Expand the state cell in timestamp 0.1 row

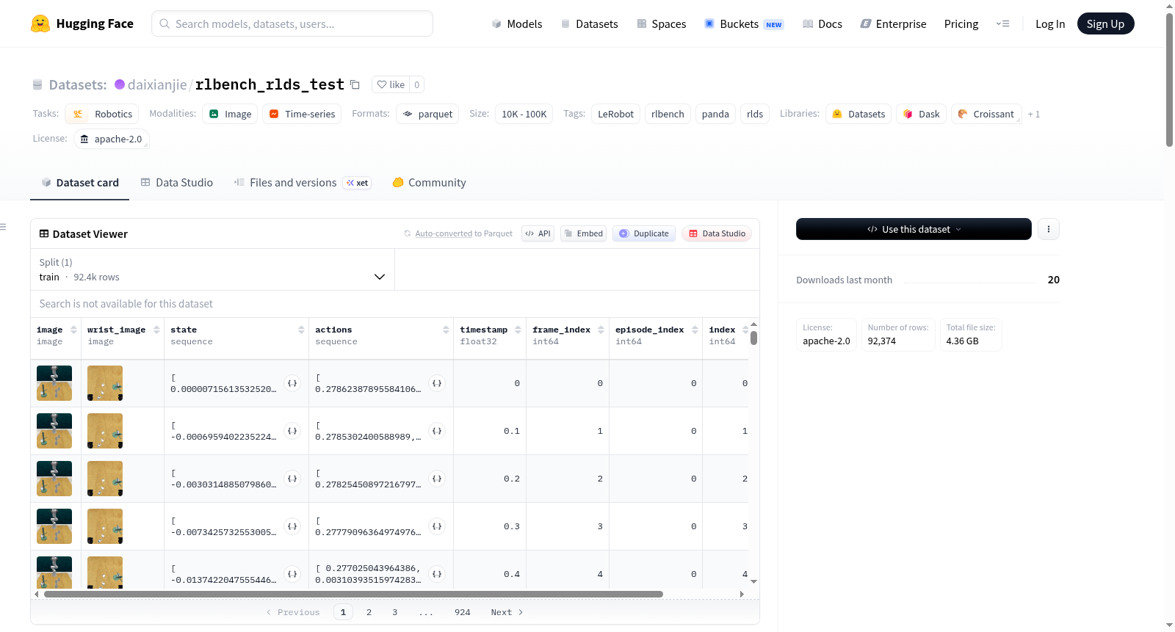[x=292, y=431]
